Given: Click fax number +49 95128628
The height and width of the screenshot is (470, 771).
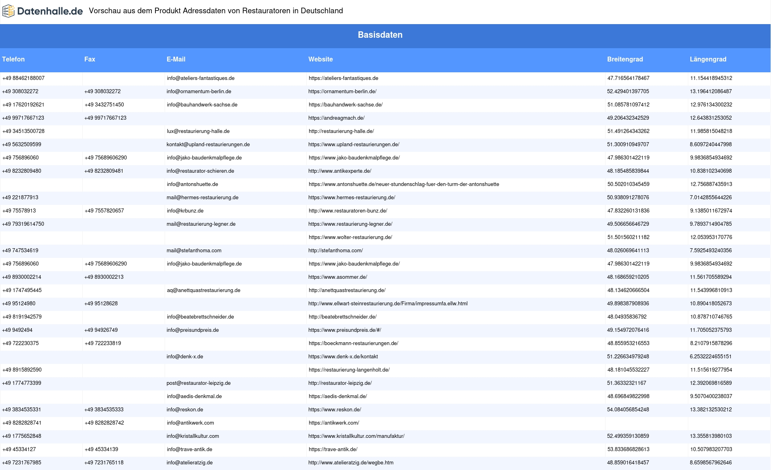Looking at the screenshot, I should point(101,304).
